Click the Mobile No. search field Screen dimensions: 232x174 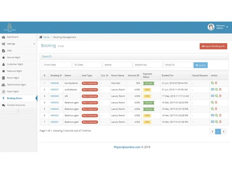(148, 65)
